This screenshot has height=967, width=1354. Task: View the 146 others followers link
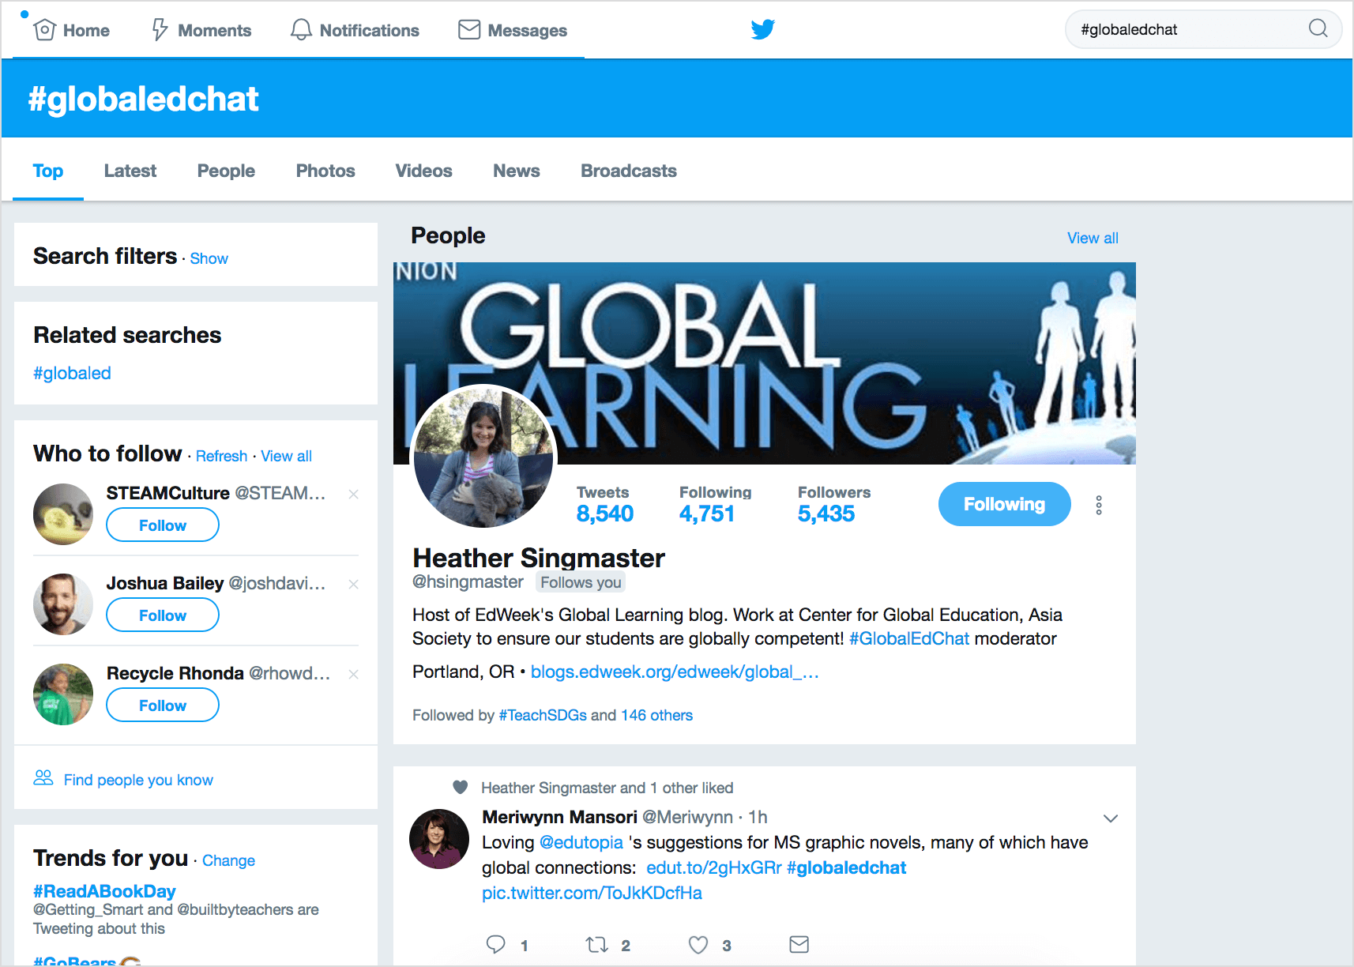coord(656,715)
